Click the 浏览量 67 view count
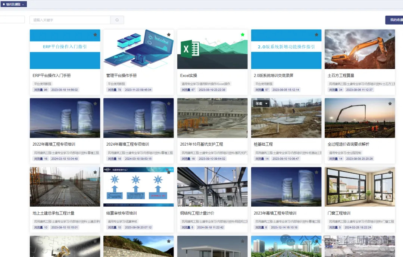This screenshot has width=403, height=257. (x=188, y=90)
